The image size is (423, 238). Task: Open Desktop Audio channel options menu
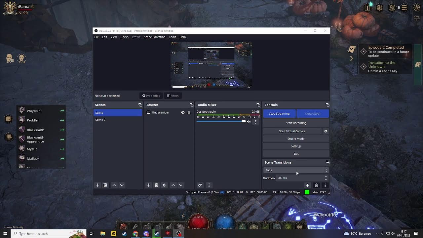pyautogui.click(x=255, y=122)
